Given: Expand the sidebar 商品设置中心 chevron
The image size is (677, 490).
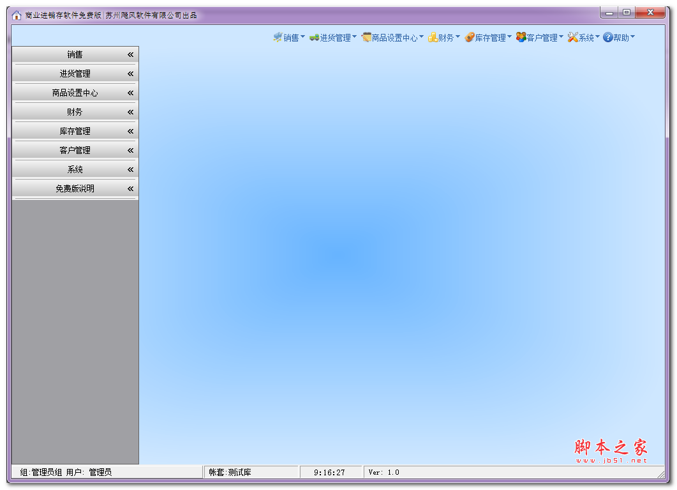Looking at the screenshot, I should (130, 93).
